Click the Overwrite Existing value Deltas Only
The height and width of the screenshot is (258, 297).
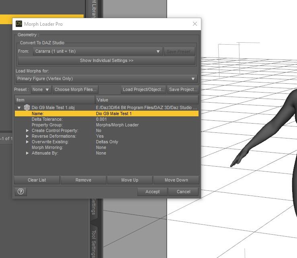pos(107,142)
